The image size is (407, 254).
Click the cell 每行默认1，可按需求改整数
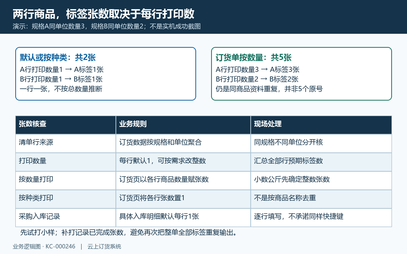point(183,162)
